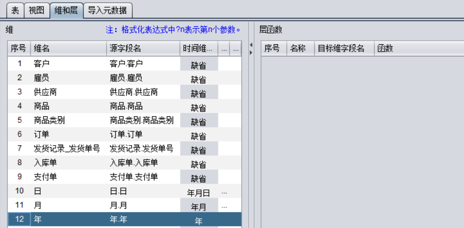Image resolution: width=464 pixels, height=228 pixels.
Task: Click the ellipsis button in the 日 row
Action: (224, 192)
